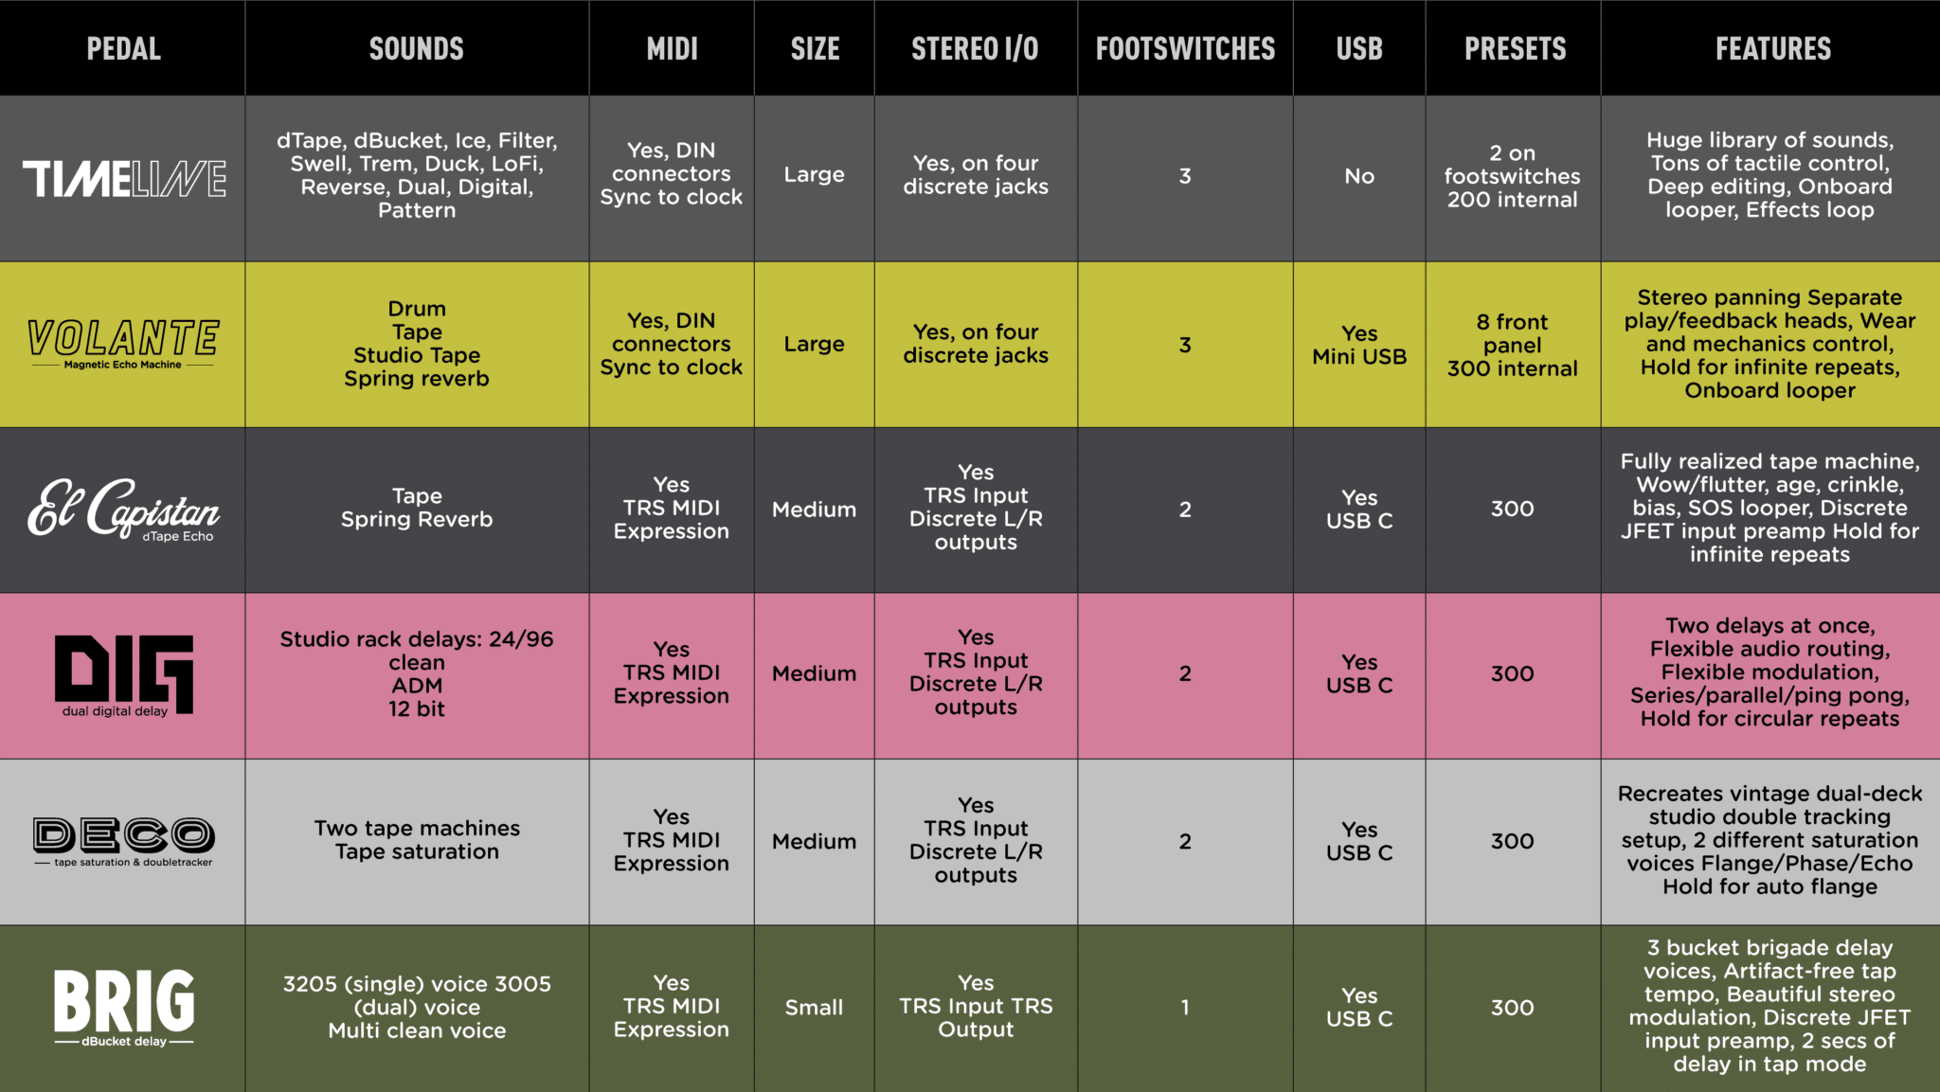1940x1092 pixels.
Task: Click the Volante Magnetic Echo Machine logo
Action: [x=123, y=343]
